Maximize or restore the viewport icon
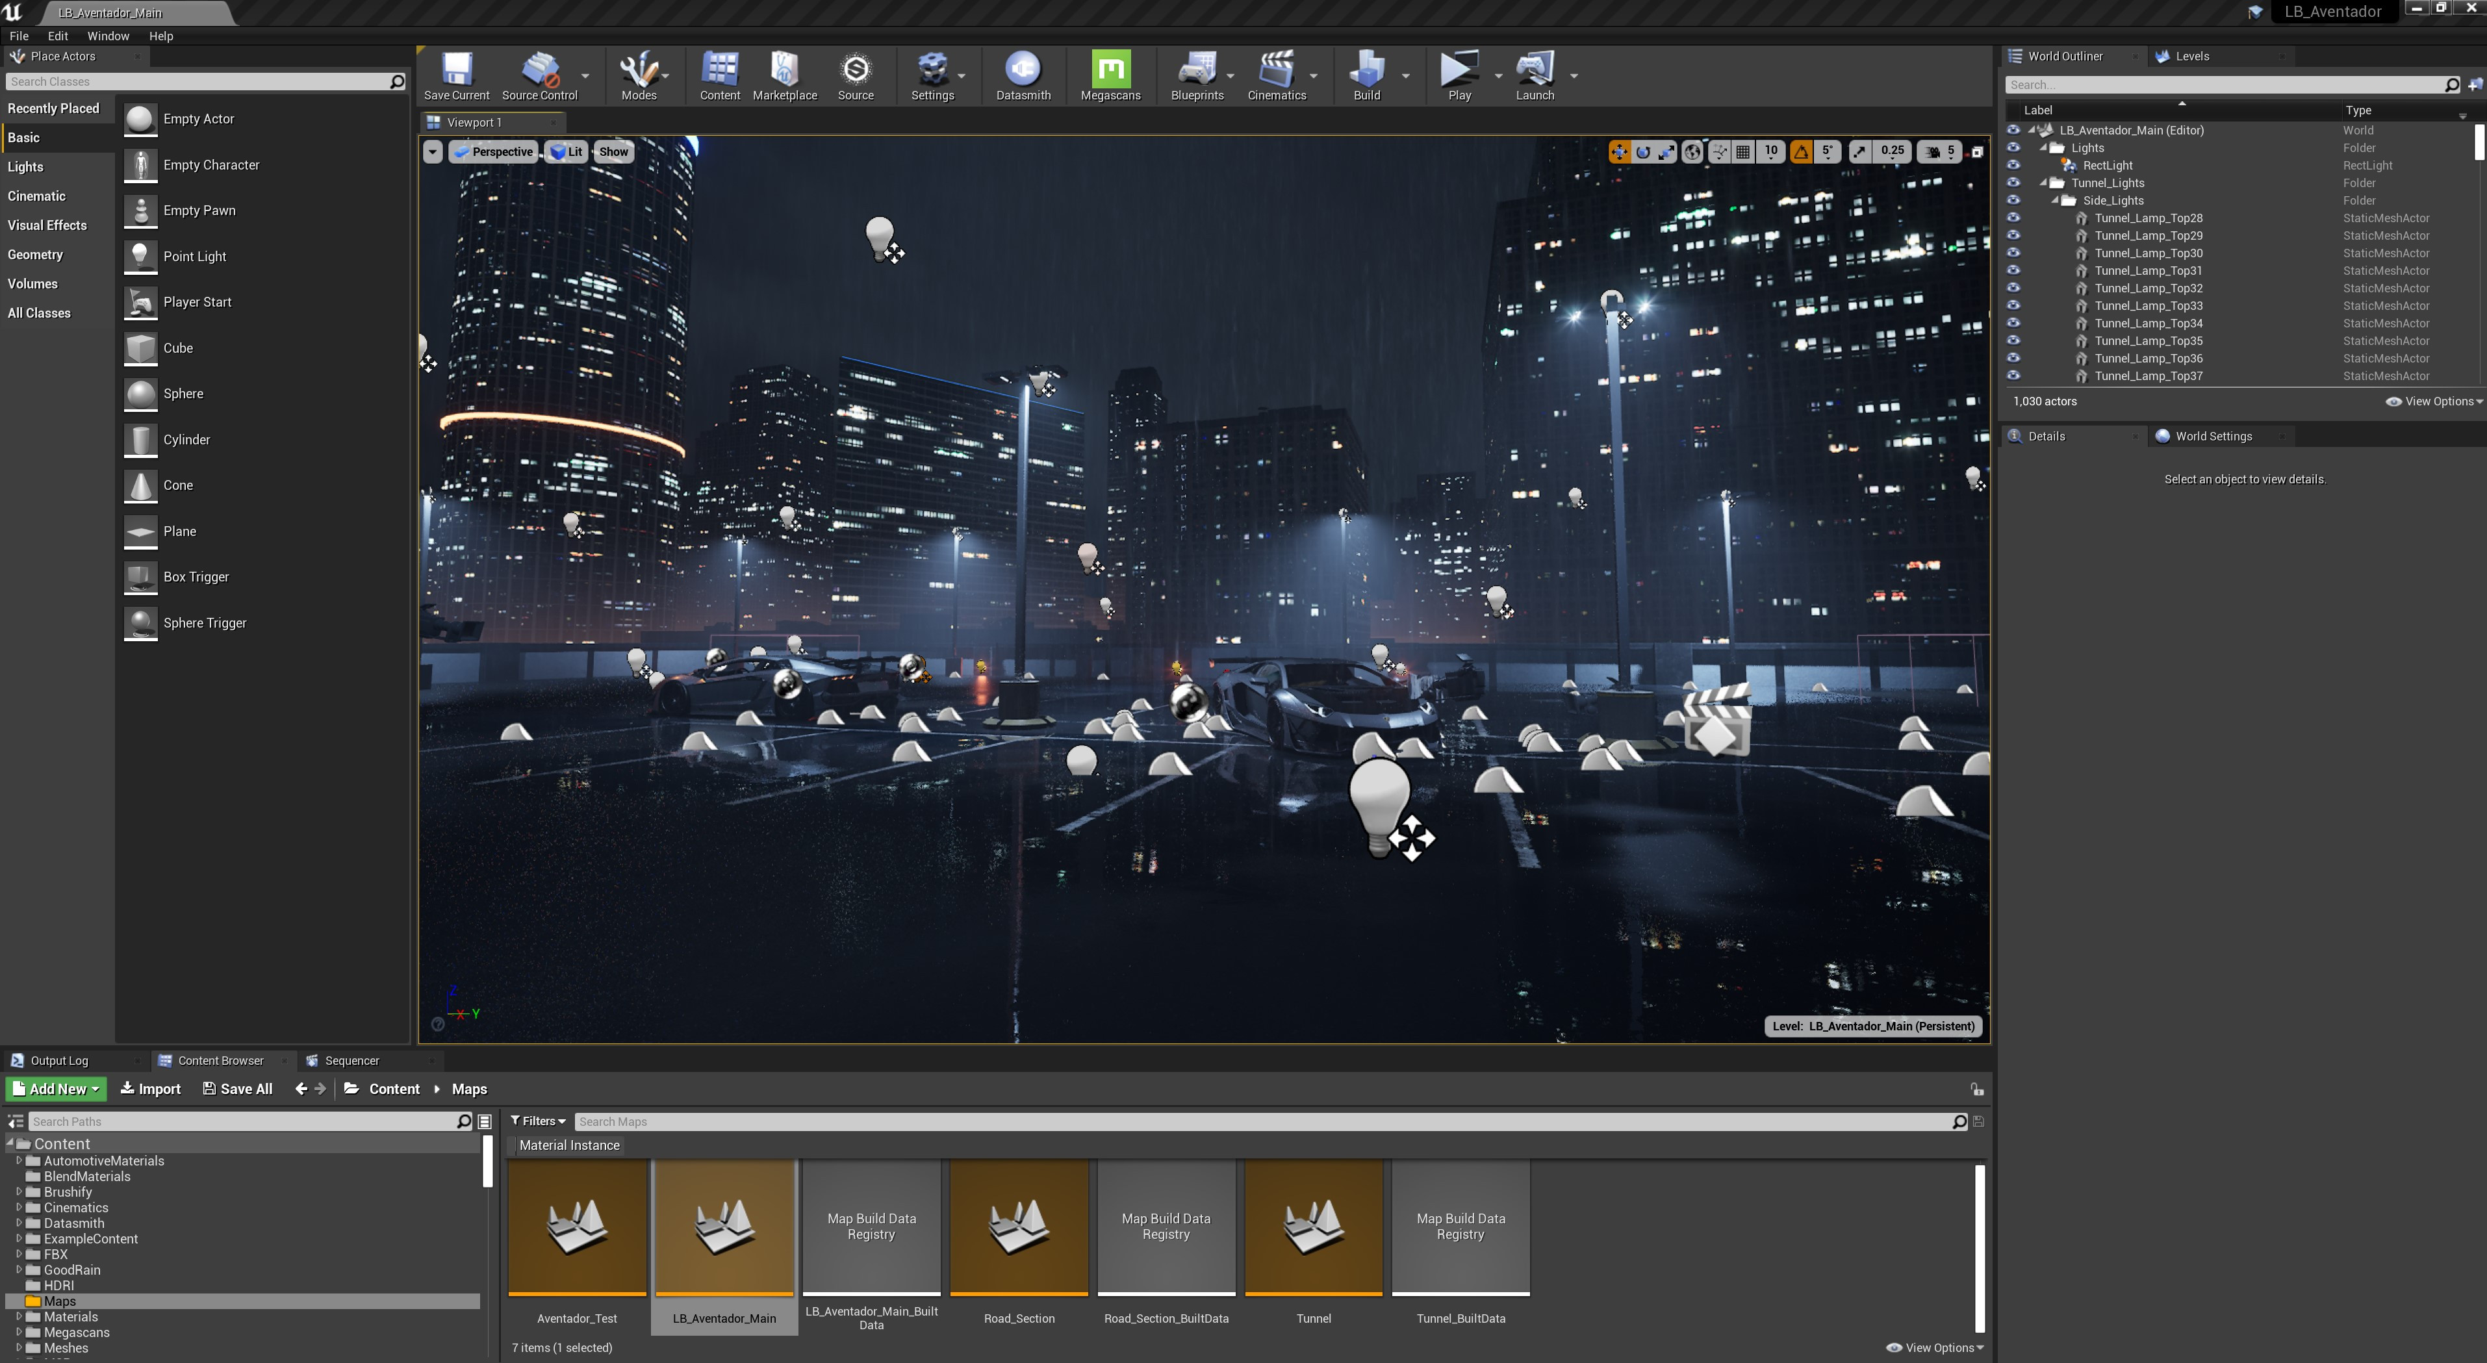This screenshot has width=2487, height=1363. click(1976, 151)
